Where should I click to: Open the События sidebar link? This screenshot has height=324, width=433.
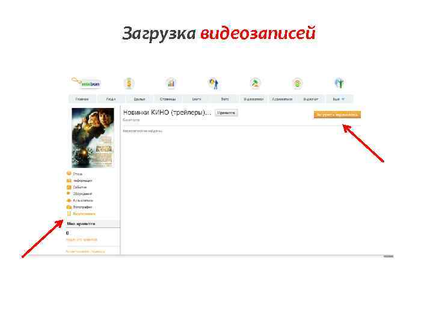point(80,187)
